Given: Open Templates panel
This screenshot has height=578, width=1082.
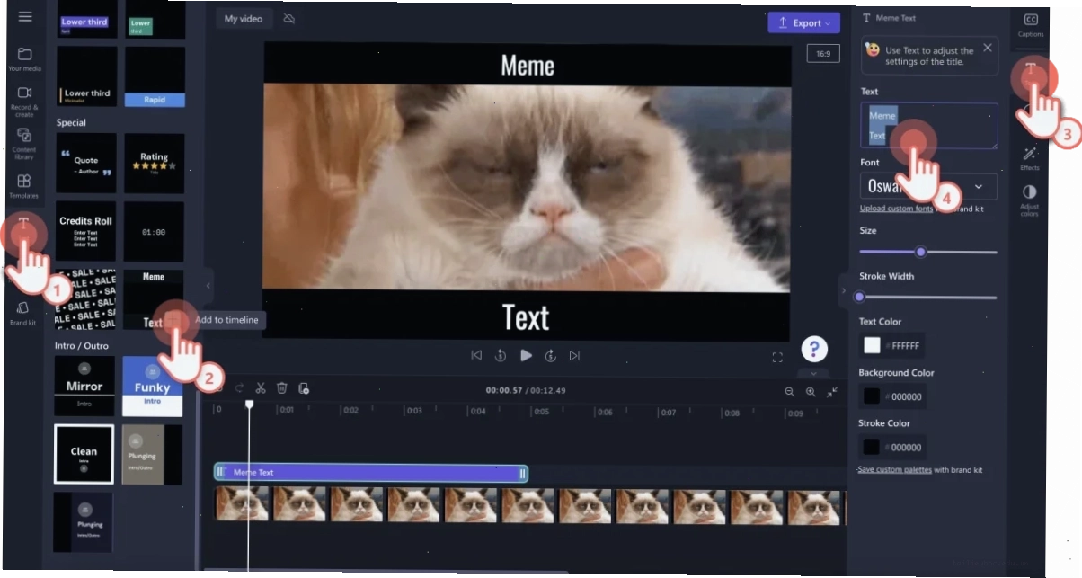Looking at the screenshot, I should pyautogui.click(x=24, y=186).
